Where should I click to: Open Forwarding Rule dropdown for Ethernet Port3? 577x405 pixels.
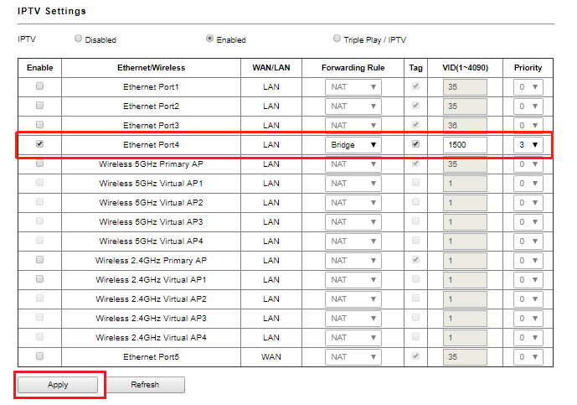(x=353, y=125)
